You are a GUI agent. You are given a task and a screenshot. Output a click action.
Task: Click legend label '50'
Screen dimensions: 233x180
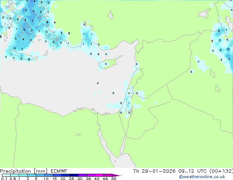pos(114,179)
